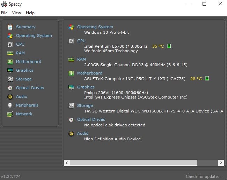Click the Audio heading link in summary
This screenshot has width=227, height=180.
tap(83, 133)
